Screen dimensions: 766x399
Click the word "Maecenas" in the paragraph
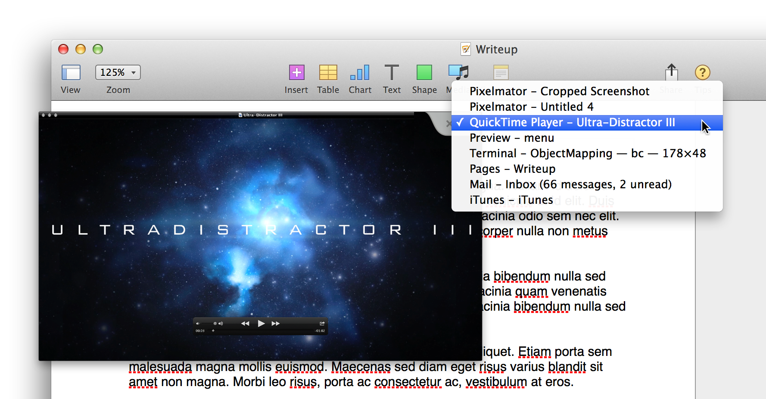[361, 367]
